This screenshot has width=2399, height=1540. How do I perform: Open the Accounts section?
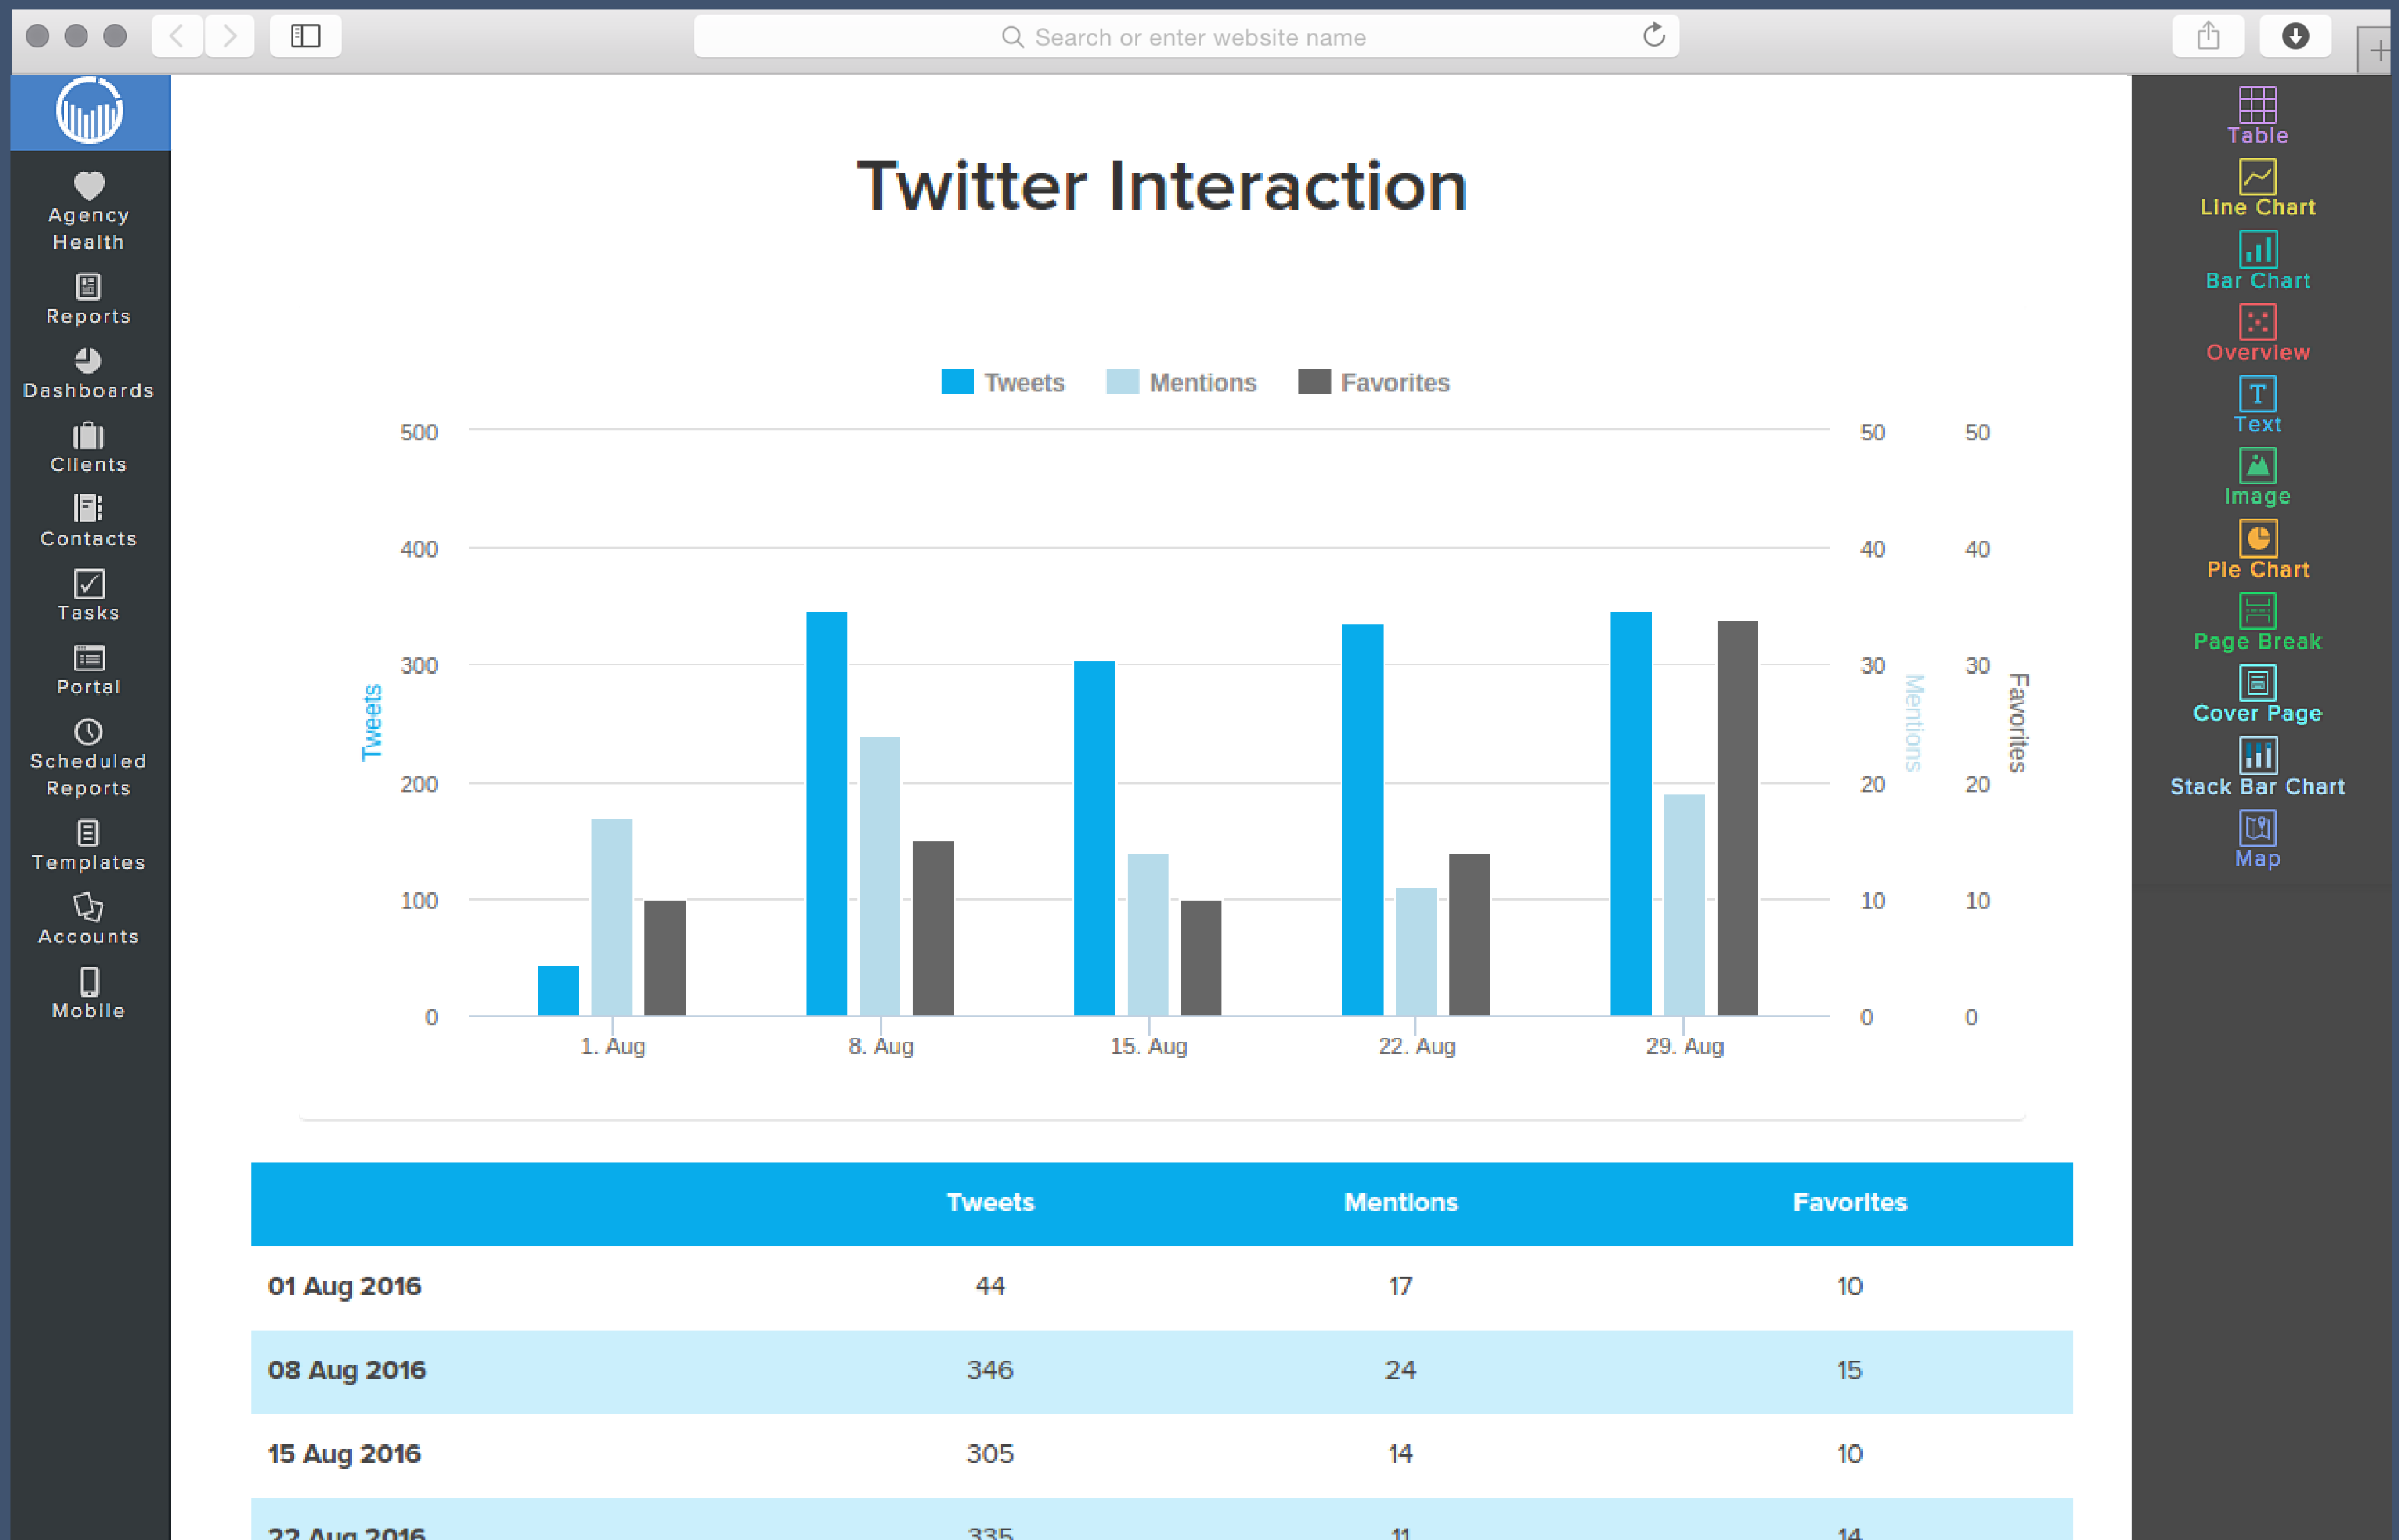coord(88,920)
